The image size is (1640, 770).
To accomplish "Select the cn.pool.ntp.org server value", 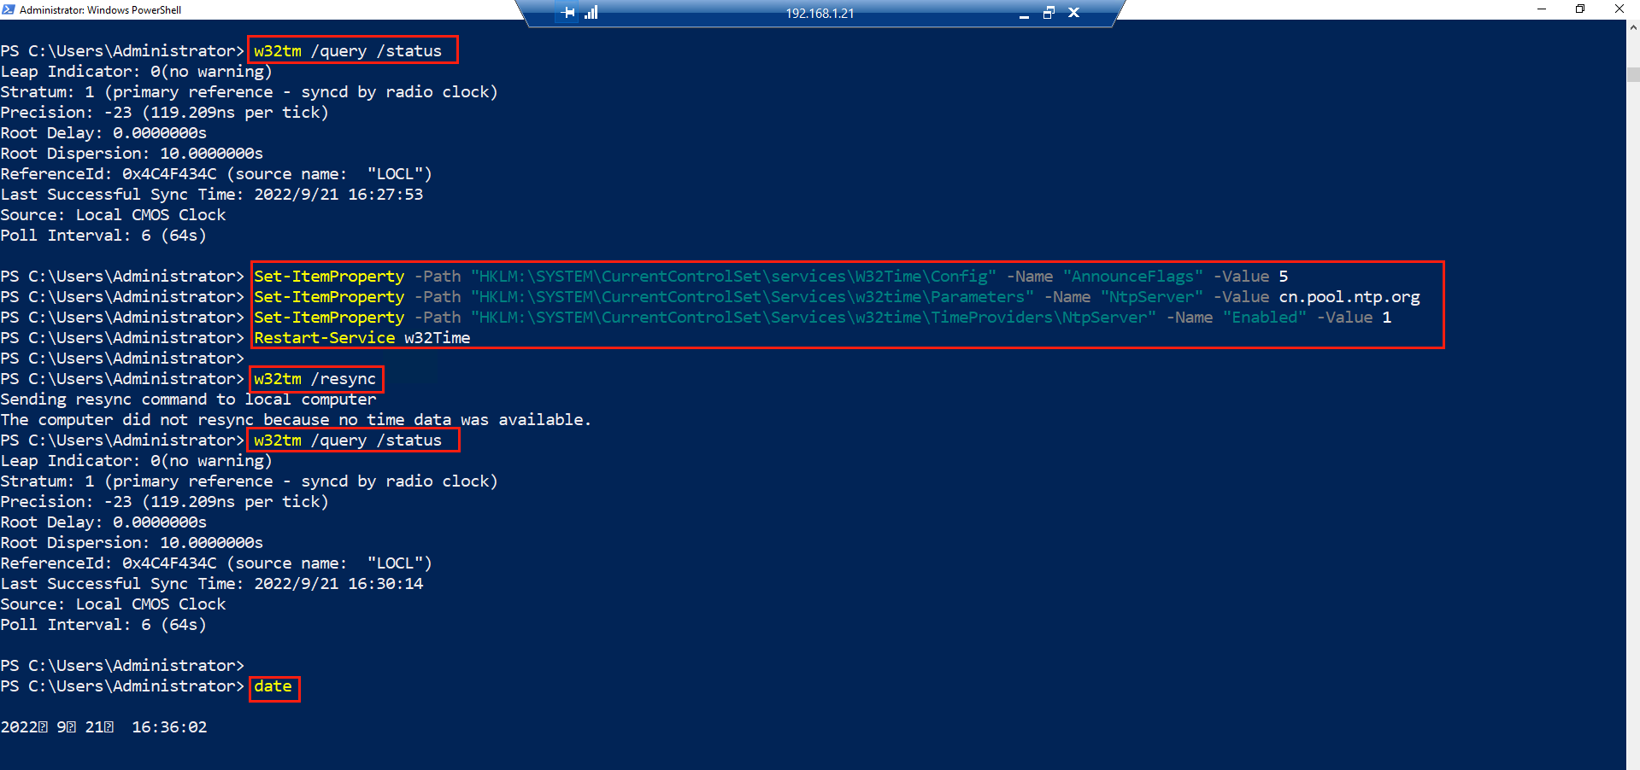I will [x=1349, y=296].
